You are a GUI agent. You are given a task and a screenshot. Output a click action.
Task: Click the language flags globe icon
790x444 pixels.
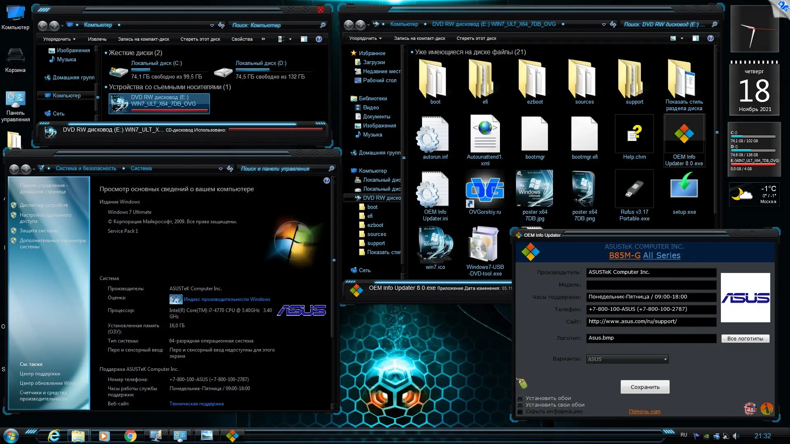[x=750, y=408]
